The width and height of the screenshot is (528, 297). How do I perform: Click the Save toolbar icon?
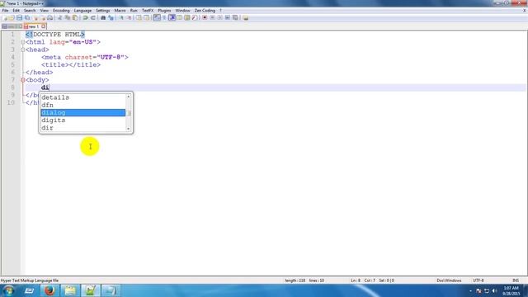click(x=19, y=17)
